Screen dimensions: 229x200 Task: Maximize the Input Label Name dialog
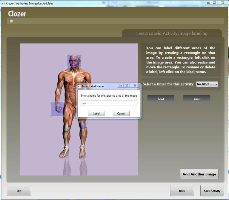click(x=127, y=86)
